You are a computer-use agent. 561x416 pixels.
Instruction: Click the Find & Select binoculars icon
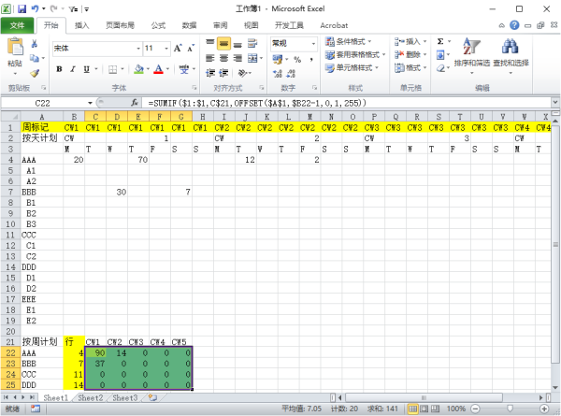[511, 47]
